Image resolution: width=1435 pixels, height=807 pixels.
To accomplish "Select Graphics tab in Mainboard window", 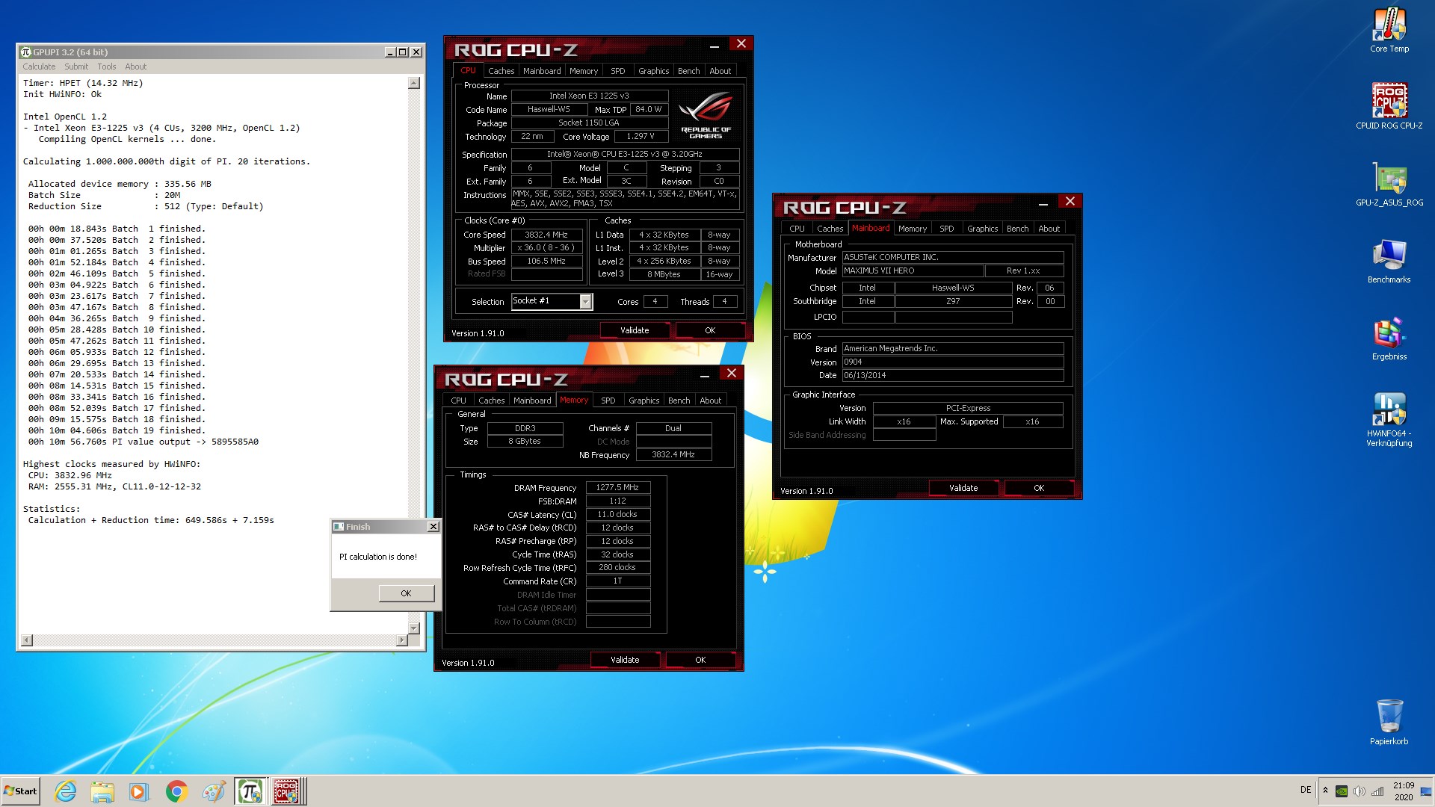I will click(982, 229).
